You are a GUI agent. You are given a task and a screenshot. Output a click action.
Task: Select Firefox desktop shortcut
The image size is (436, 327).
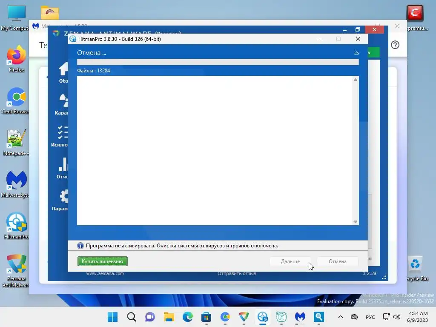tap(16, 59)
